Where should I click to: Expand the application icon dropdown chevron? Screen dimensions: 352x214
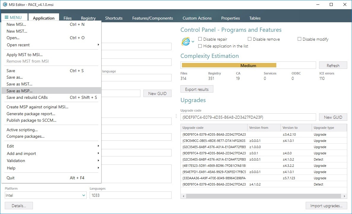tap(193, 41)
